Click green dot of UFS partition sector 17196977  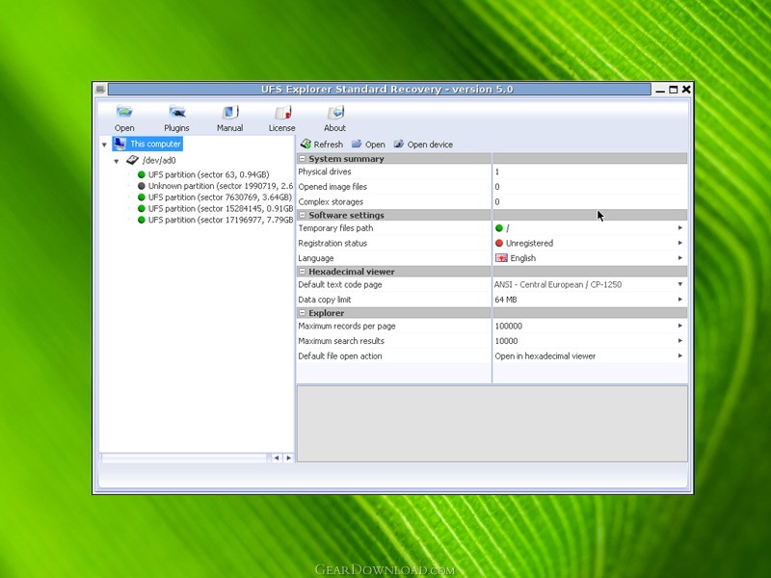tap(142, 220)
